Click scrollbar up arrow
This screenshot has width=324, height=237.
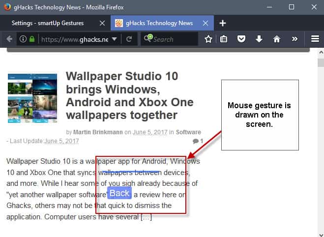pos(321,53)
